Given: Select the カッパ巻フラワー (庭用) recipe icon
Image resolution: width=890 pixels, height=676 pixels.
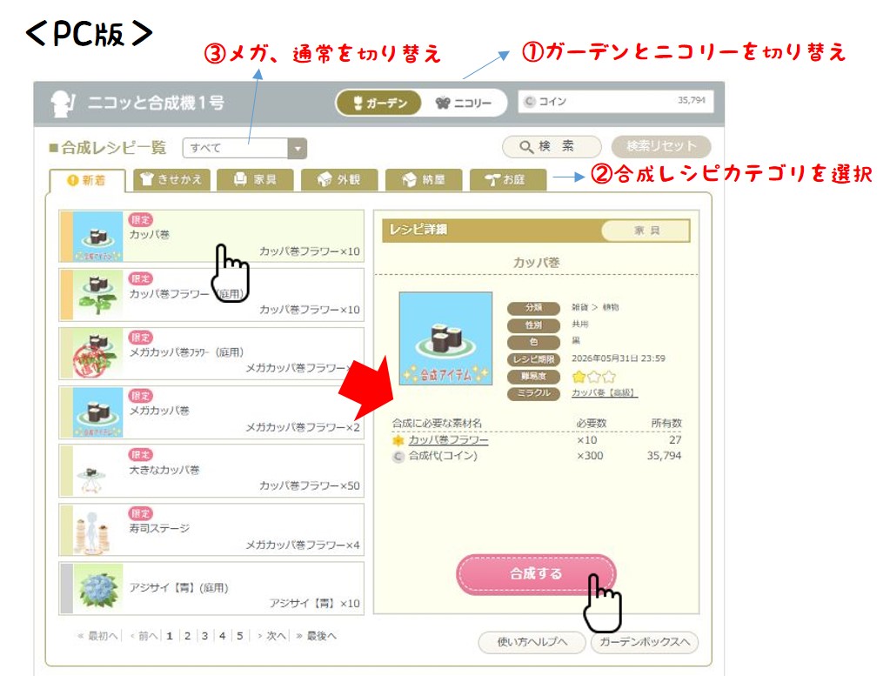Looking at the screenshot, I should point(97,295).
